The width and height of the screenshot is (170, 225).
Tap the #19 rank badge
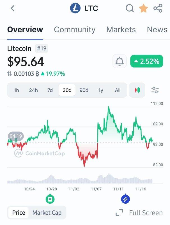(x=42, y=49)
